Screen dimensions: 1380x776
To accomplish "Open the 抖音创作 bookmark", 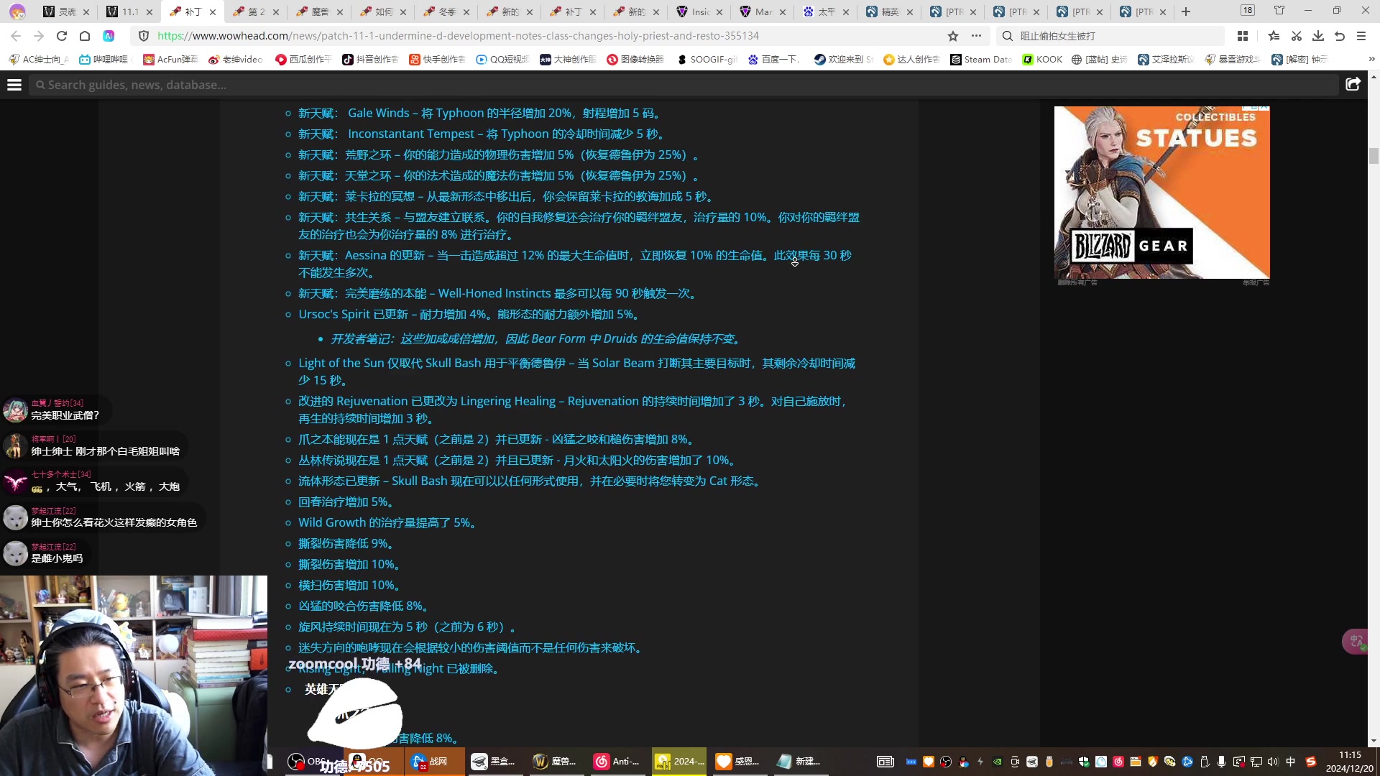I will coord(370,60).
